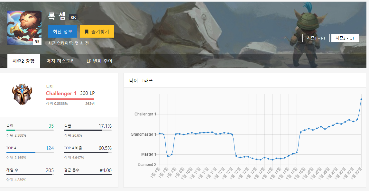Click the red Challenger 1 tier text

[61, 93]
